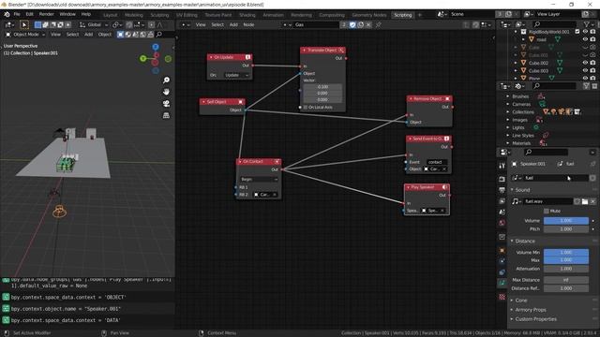Adjust the Volume slider value
This screenshot has height=337, width=600.
coord(566,221)
